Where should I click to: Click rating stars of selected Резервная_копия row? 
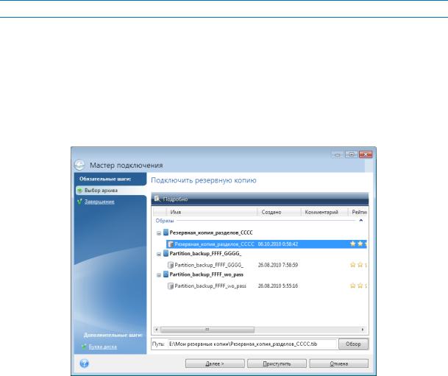(x=358, y=244)
